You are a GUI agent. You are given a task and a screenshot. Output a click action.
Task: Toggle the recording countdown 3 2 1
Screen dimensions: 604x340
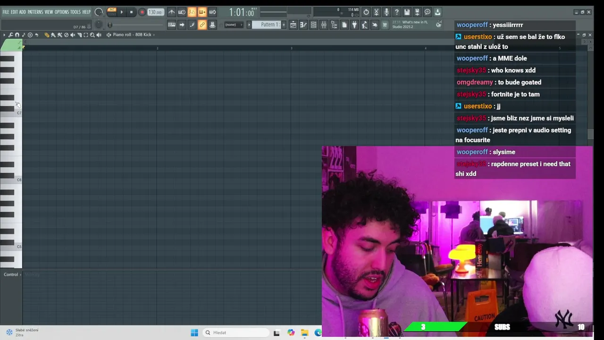click(x=192, y=12)
